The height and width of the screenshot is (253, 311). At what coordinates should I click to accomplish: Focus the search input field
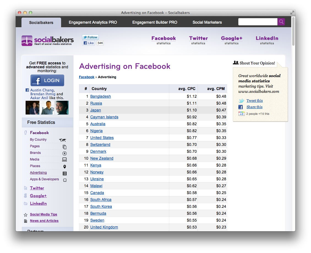click(x=258, y=22)
